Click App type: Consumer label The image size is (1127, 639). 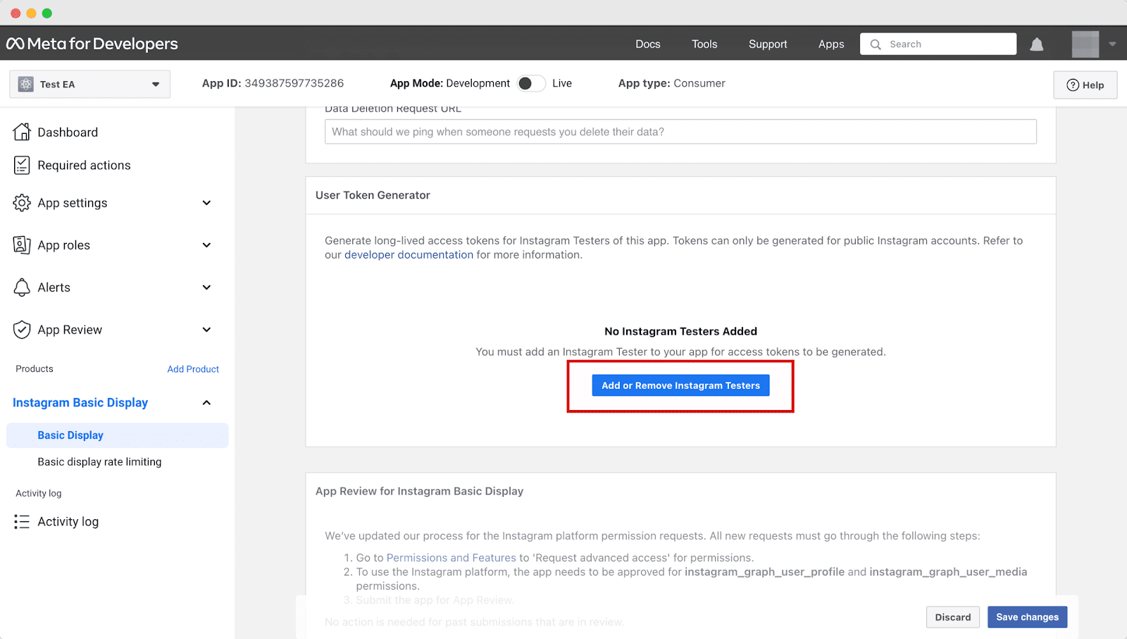(672, 83)
